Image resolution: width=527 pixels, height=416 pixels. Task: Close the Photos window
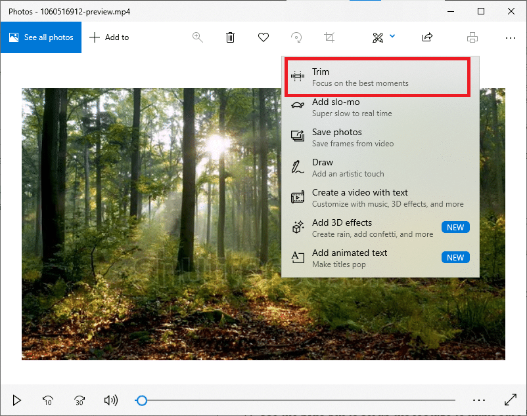(511, 11)
